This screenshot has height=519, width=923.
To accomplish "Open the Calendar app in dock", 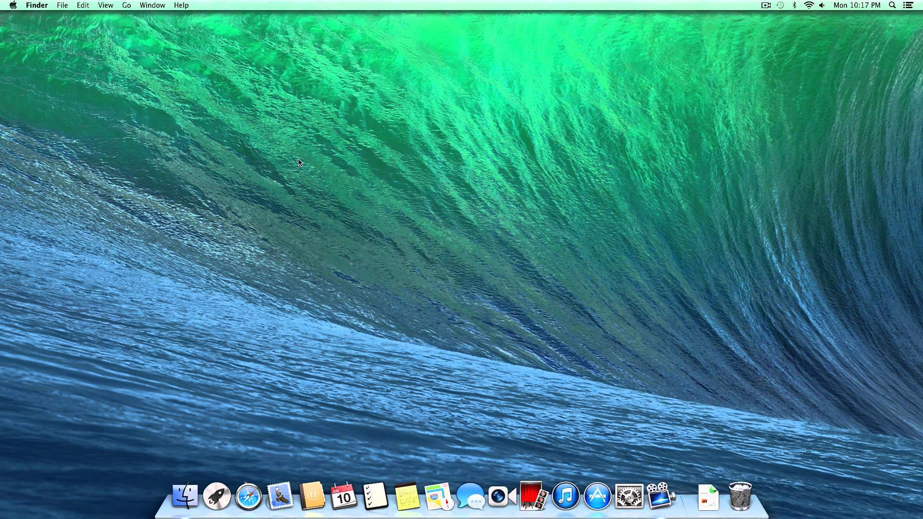I will (x=343, y=496).
